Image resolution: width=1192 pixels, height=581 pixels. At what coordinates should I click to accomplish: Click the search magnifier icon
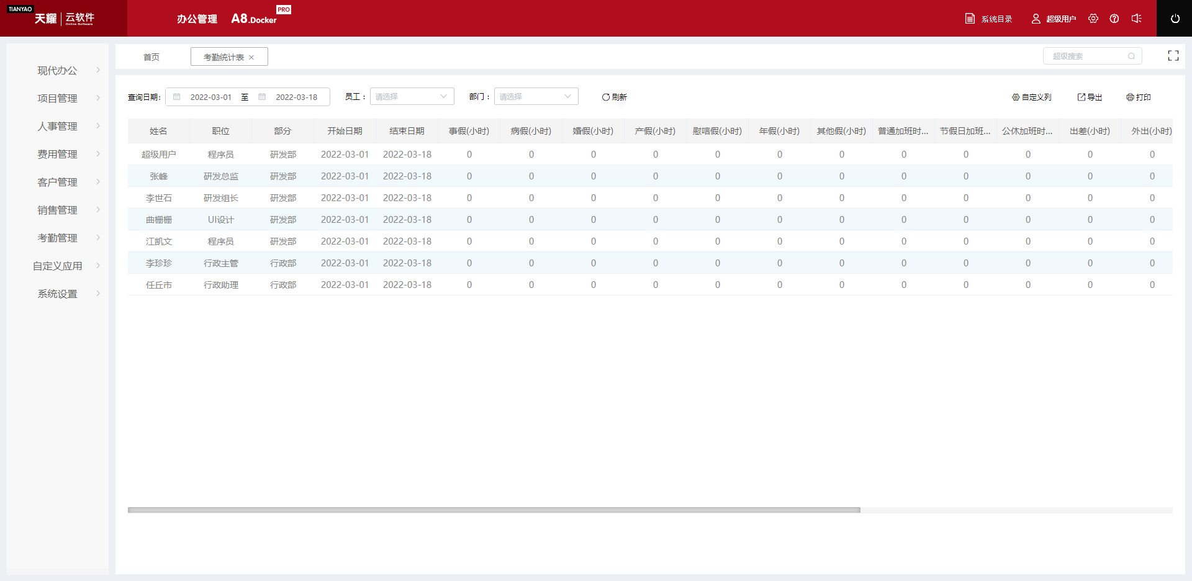(x=1131, y=56)
